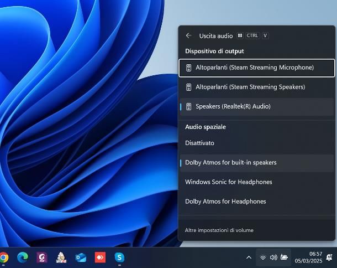Click the CTRL key hint badge
Image resolution: width=337 pixels, height=268 pixels.
[x=252, y=35]
